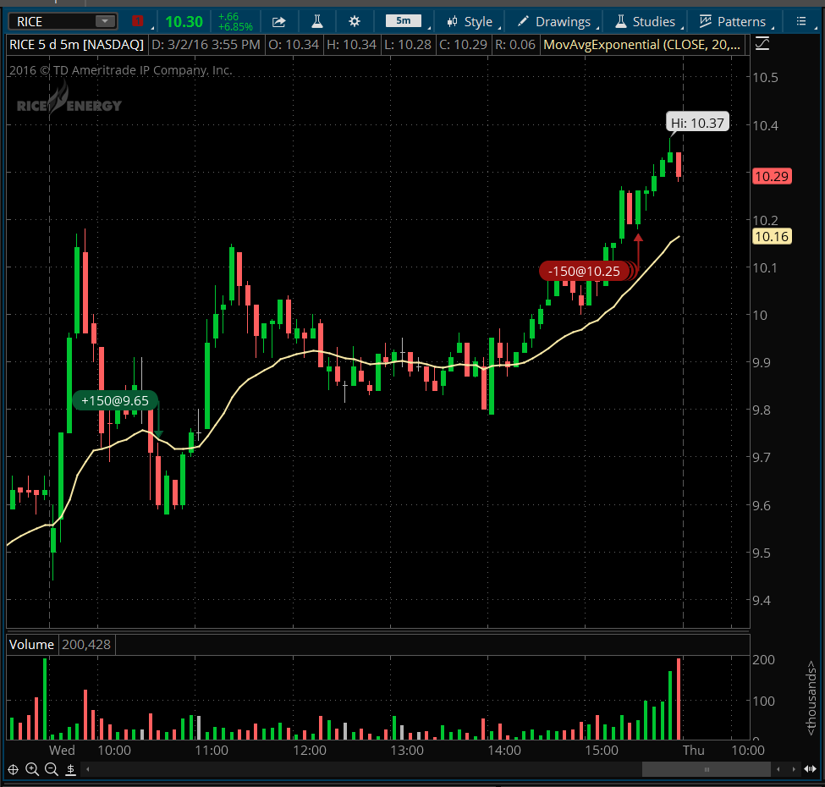Open the 5m time frame selector
This screenshot has width=825, height=787.
click(x=404, y=21)
